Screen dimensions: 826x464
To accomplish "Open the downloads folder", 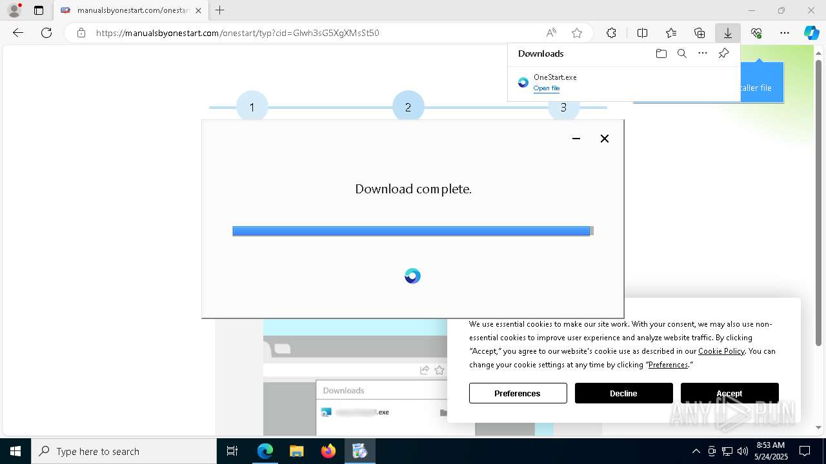I will tap(661, 53).
